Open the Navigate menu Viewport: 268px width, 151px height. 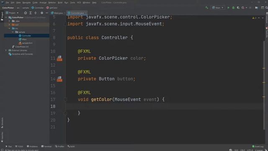tap(26, 3)
